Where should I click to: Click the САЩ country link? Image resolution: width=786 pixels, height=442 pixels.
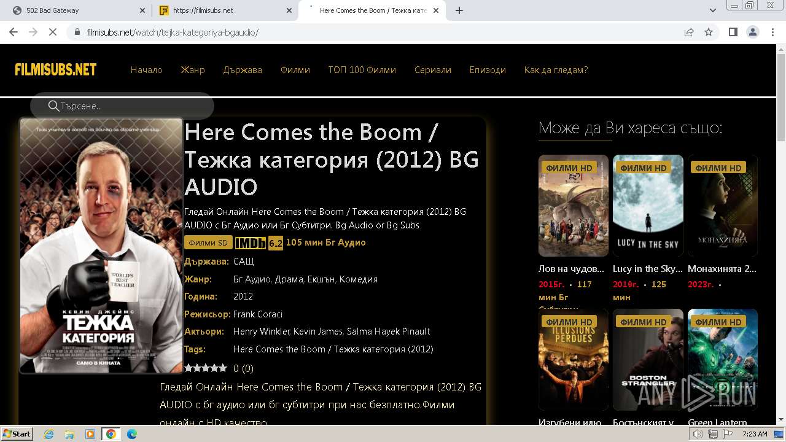pos(244,262)
